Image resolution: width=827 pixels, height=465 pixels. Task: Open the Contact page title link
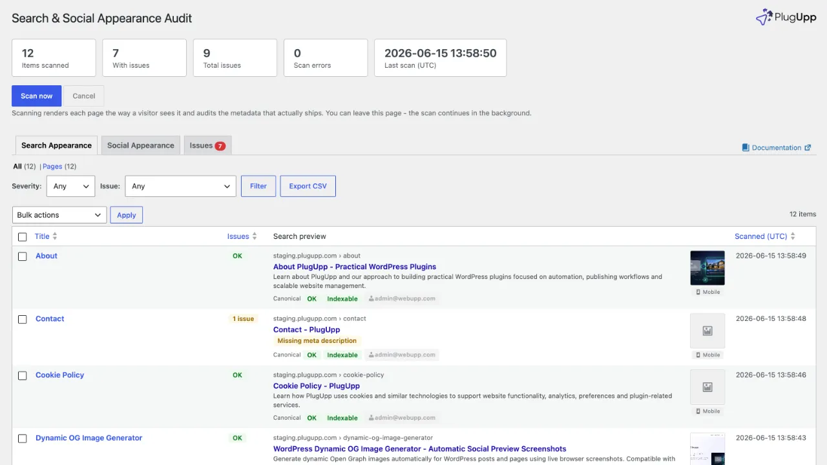(50, 318)
